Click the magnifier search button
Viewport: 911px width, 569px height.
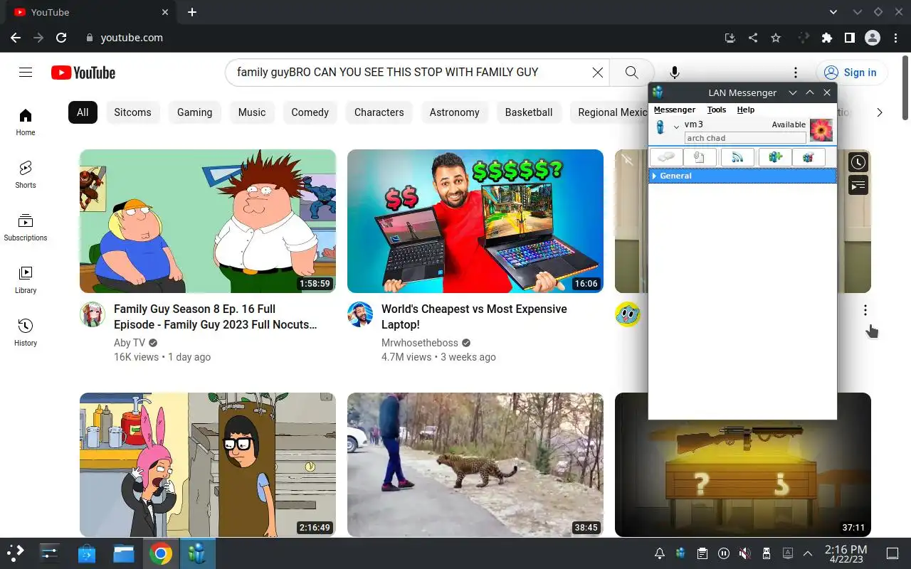[631, 73]
